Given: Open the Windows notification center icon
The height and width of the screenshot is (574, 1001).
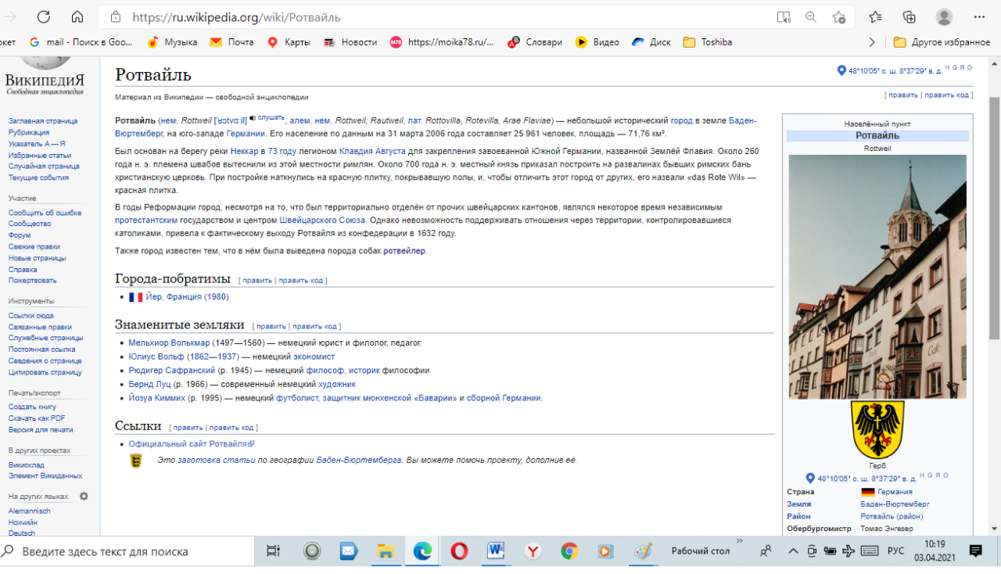Looking at the screenshot, I should pos(976,551).
